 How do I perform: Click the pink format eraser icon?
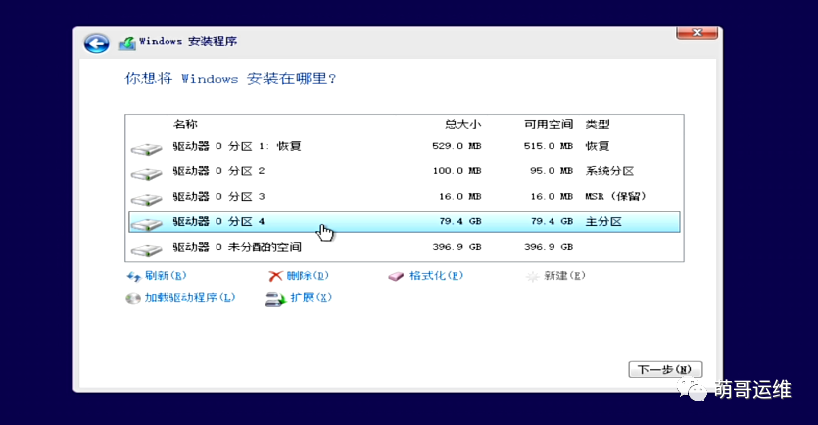click(396, 276)
